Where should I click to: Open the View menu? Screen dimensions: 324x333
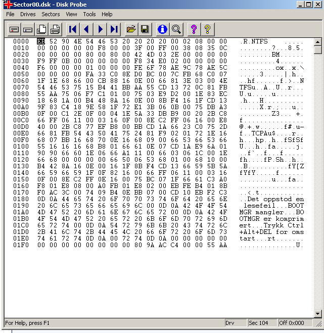point(71,14)
